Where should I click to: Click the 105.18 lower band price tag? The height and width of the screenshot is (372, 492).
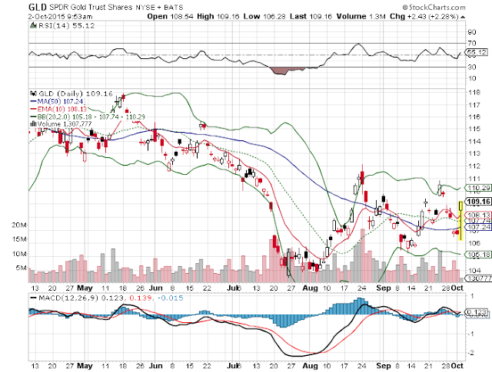coord(479,254)
